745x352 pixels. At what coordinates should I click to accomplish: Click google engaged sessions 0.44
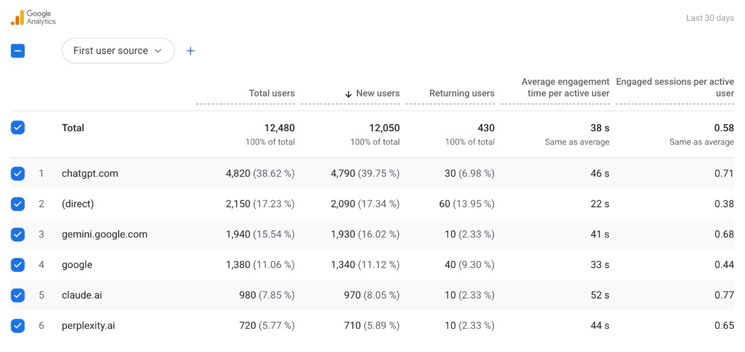724,264
